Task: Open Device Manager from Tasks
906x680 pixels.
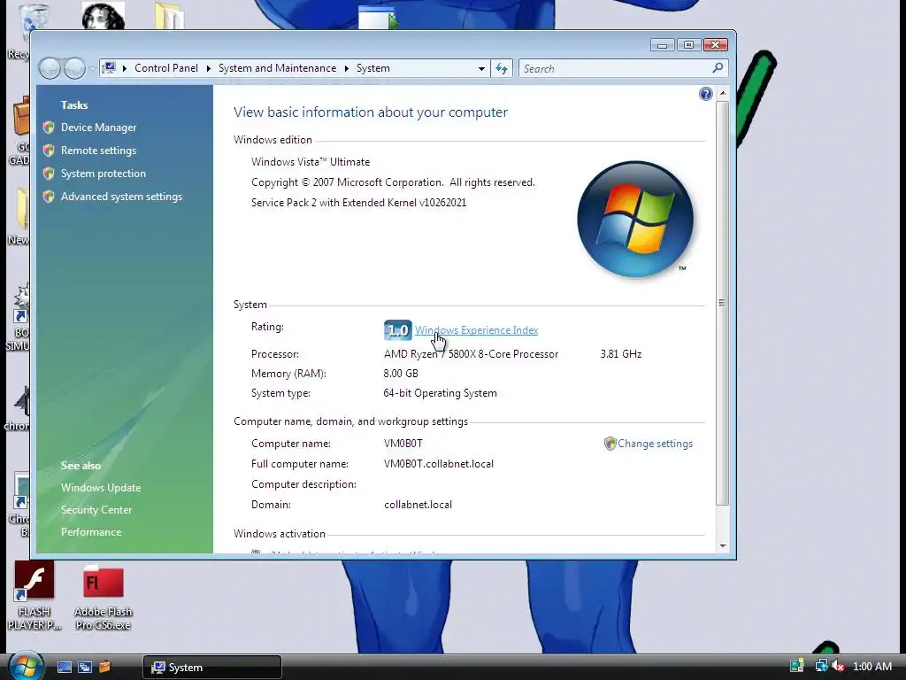Action: (x=98, y=127)
